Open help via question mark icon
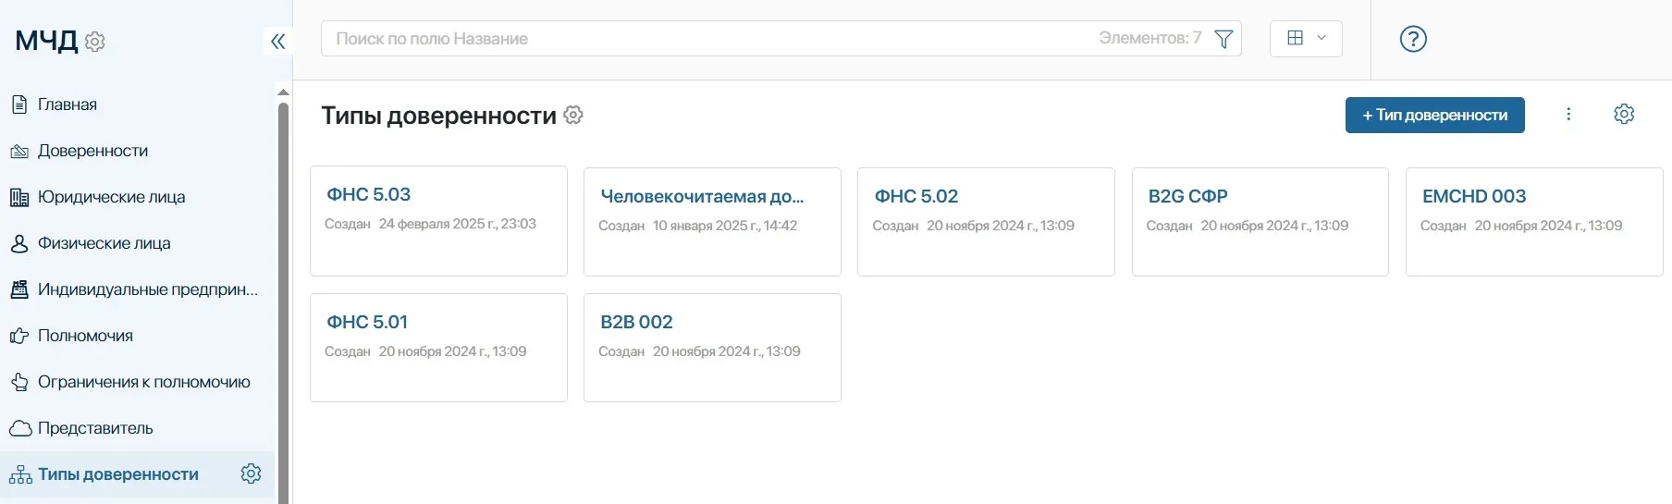This screenshot has height=504, width=1672. pos(1412,39)
